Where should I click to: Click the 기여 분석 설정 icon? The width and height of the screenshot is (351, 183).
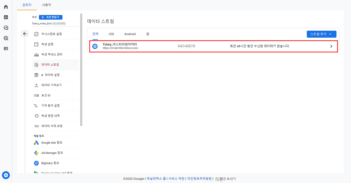click(36, 106)
